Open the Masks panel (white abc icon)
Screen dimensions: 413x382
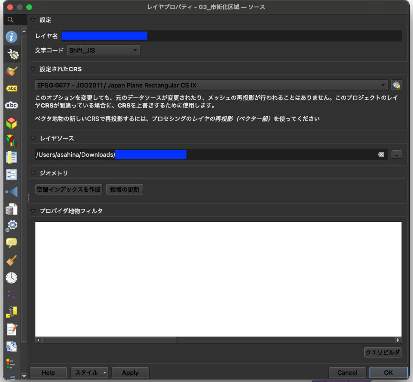pyautogui.click(x=11, y=106)
